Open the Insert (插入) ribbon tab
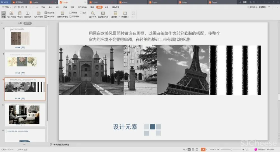This screenshot has height=152, width=280. [x=50, y=7]
